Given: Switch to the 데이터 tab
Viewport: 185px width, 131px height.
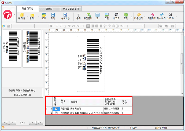Looking at the screenshot, I should (49, 9).
